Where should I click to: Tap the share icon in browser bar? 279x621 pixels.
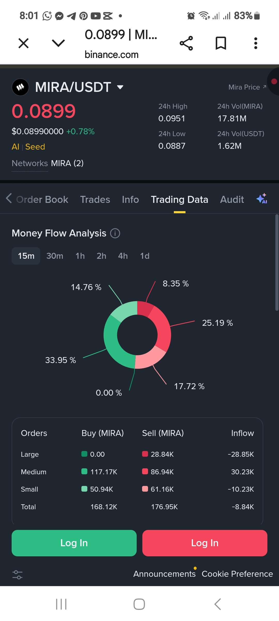tap(186, 43)
